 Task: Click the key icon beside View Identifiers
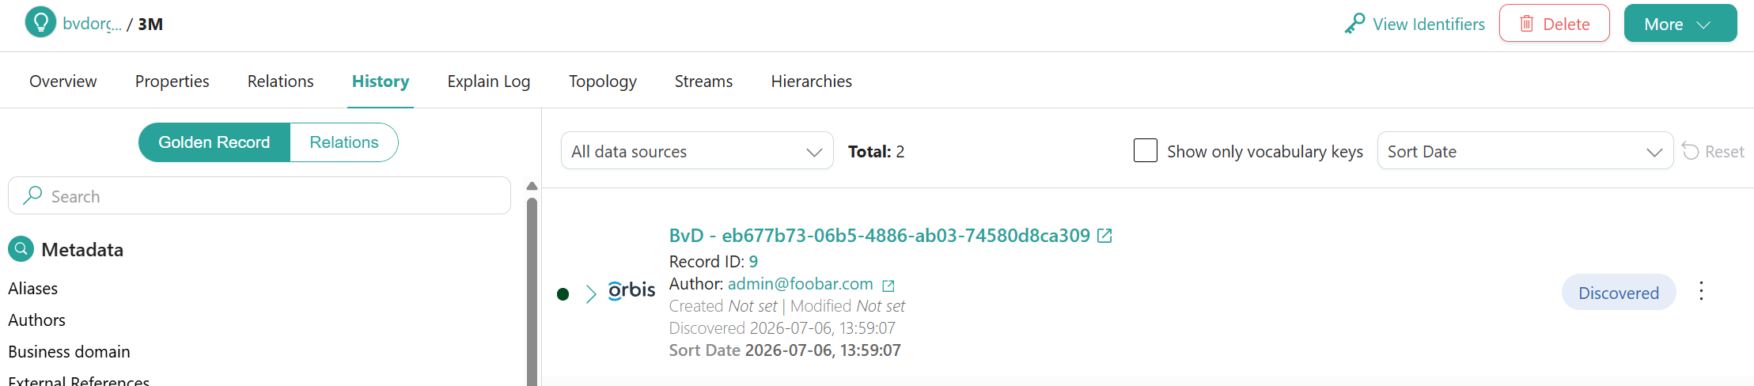tap(1354, 24)
